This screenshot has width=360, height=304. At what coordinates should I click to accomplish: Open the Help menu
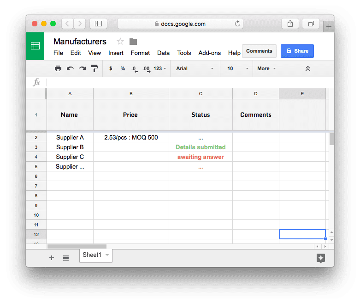click(234, 53)
